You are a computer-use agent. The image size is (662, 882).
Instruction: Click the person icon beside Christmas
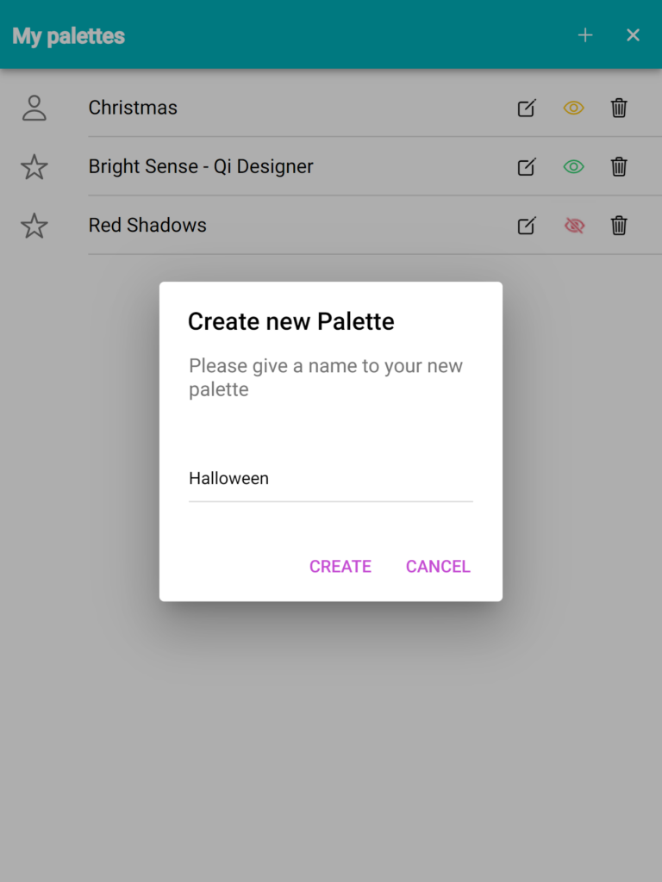(x=34, y=108)
